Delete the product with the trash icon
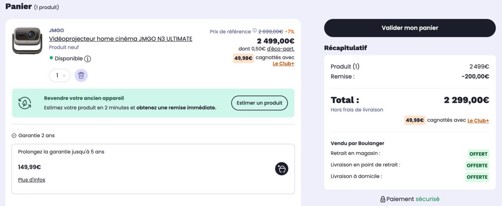The image size is (502, 206). click(81, 76)
